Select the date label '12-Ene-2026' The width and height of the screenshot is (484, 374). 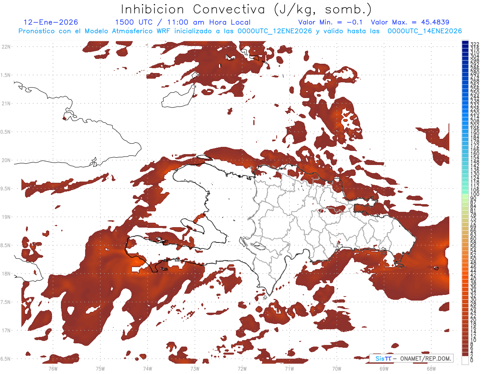tap(51, 22)
